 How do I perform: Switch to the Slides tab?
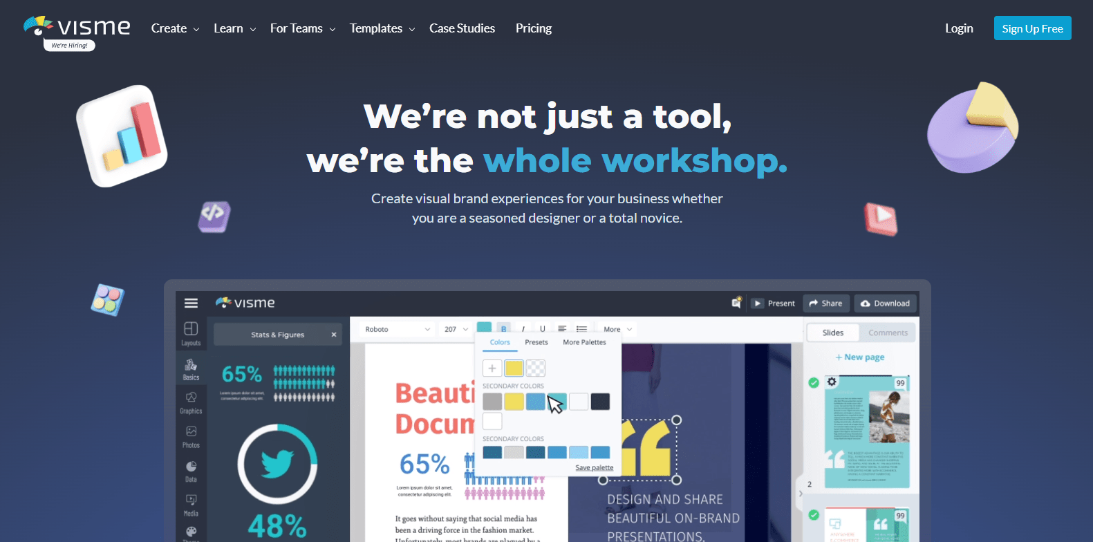[x=833, y=333]
